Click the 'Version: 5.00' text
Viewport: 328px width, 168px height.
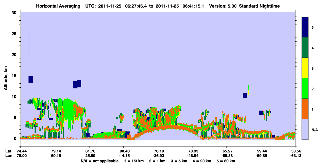(223, 6)
